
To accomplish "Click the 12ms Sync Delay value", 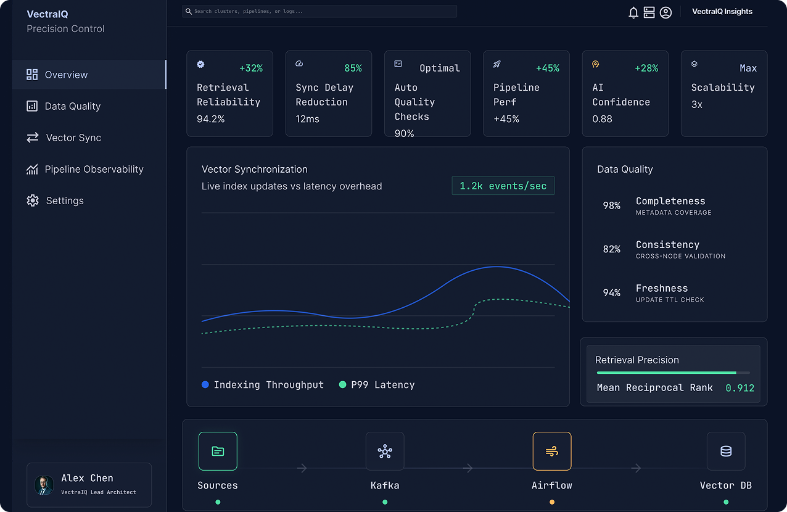I will click(x=307, y=119).
